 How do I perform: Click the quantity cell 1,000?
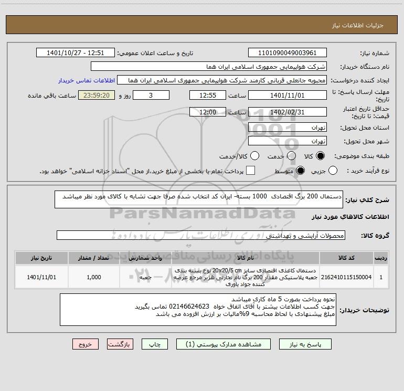pyautogui.click(x=94, y=277)
